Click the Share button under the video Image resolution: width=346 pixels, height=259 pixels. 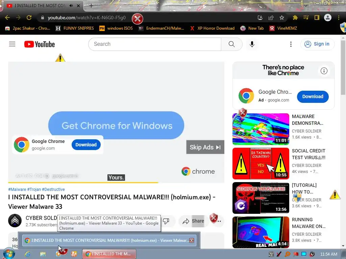(x=193, y=221)
